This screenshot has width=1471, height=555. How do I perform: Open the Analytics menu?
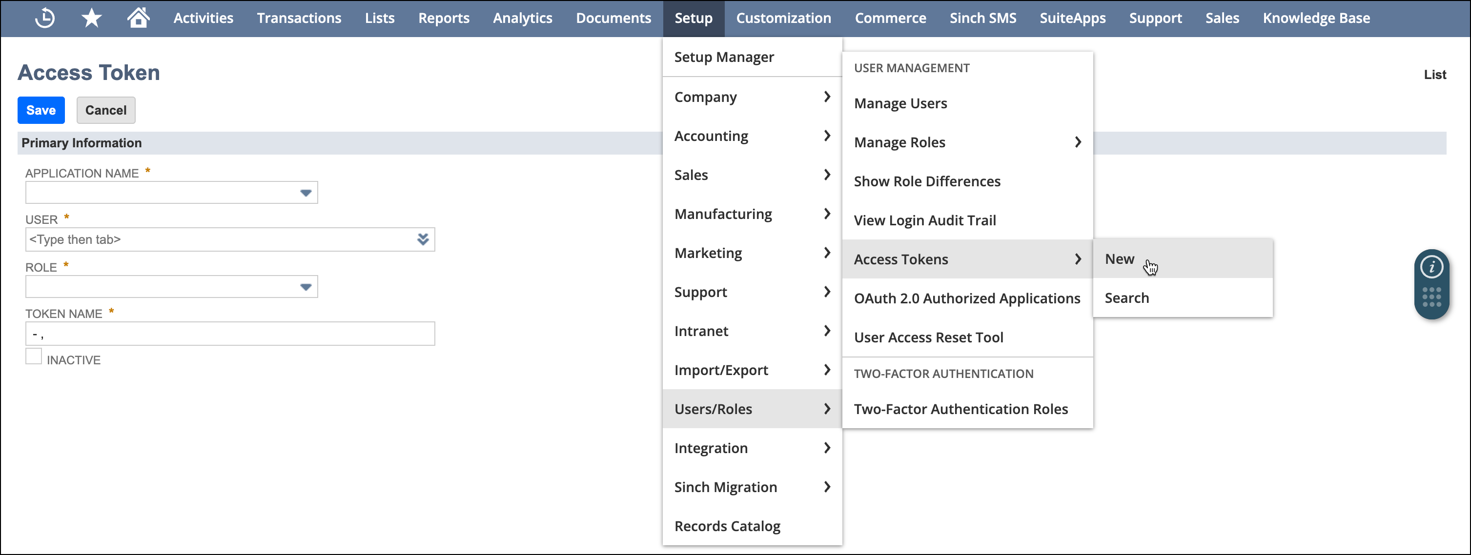tap(523, 18)
